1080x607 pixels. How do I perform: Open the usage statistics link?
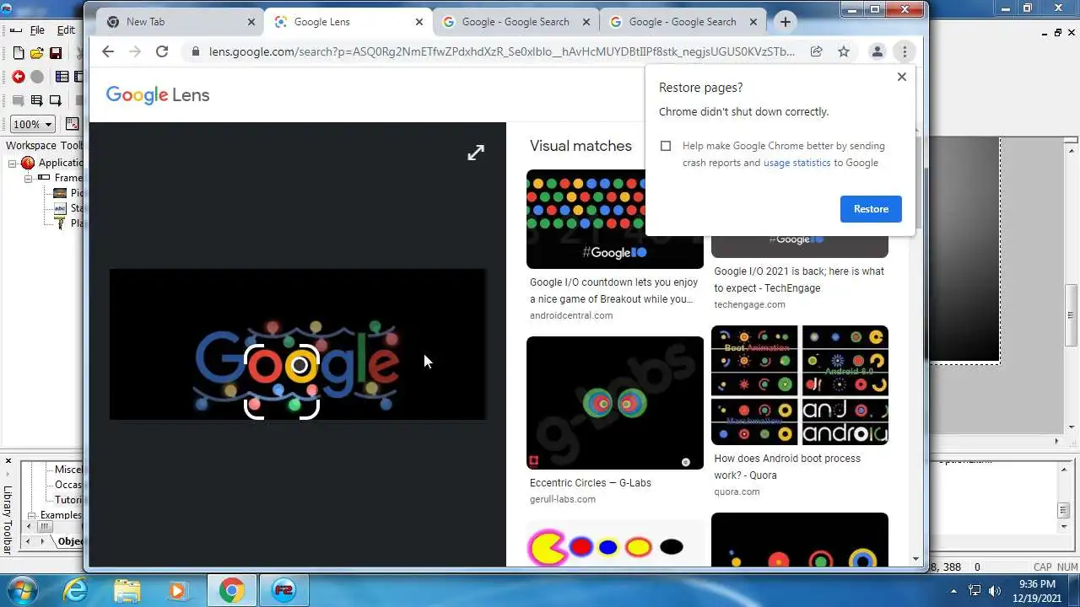(796, 163)
